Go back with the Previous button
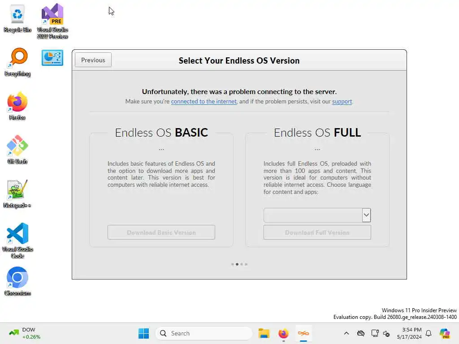This screenshot has height=344, width=459. pyautogui.click(x=93, y=60)
